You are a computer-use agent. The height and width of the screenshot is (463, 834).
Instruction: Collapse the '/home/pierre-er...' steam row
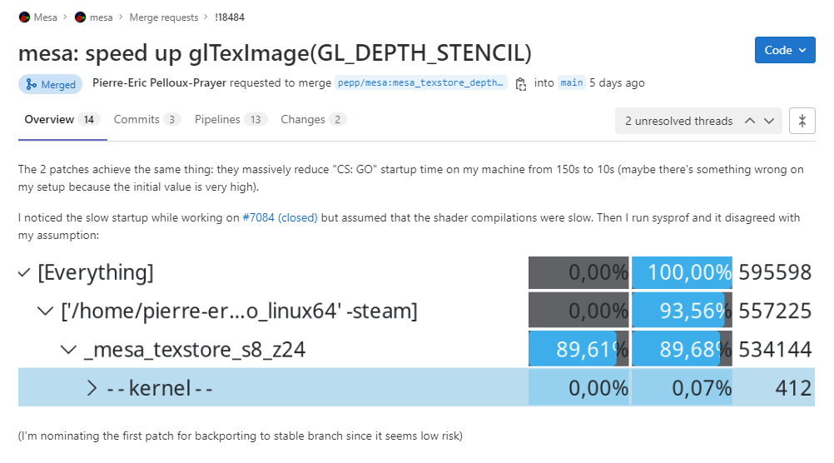point(46,311)
